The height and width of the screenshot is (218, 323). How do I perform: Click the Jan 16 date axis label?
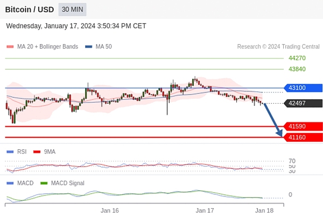tap(110, 211)
